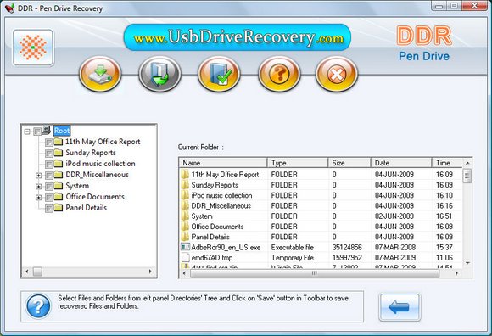Click the orange Exit X toolbar icon
The width and height of the screenshot is (492, 336).
(337, 74)
